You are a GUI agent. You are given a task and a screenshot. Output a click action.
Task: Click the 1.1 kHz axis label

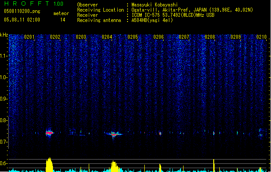coord(3,56)
